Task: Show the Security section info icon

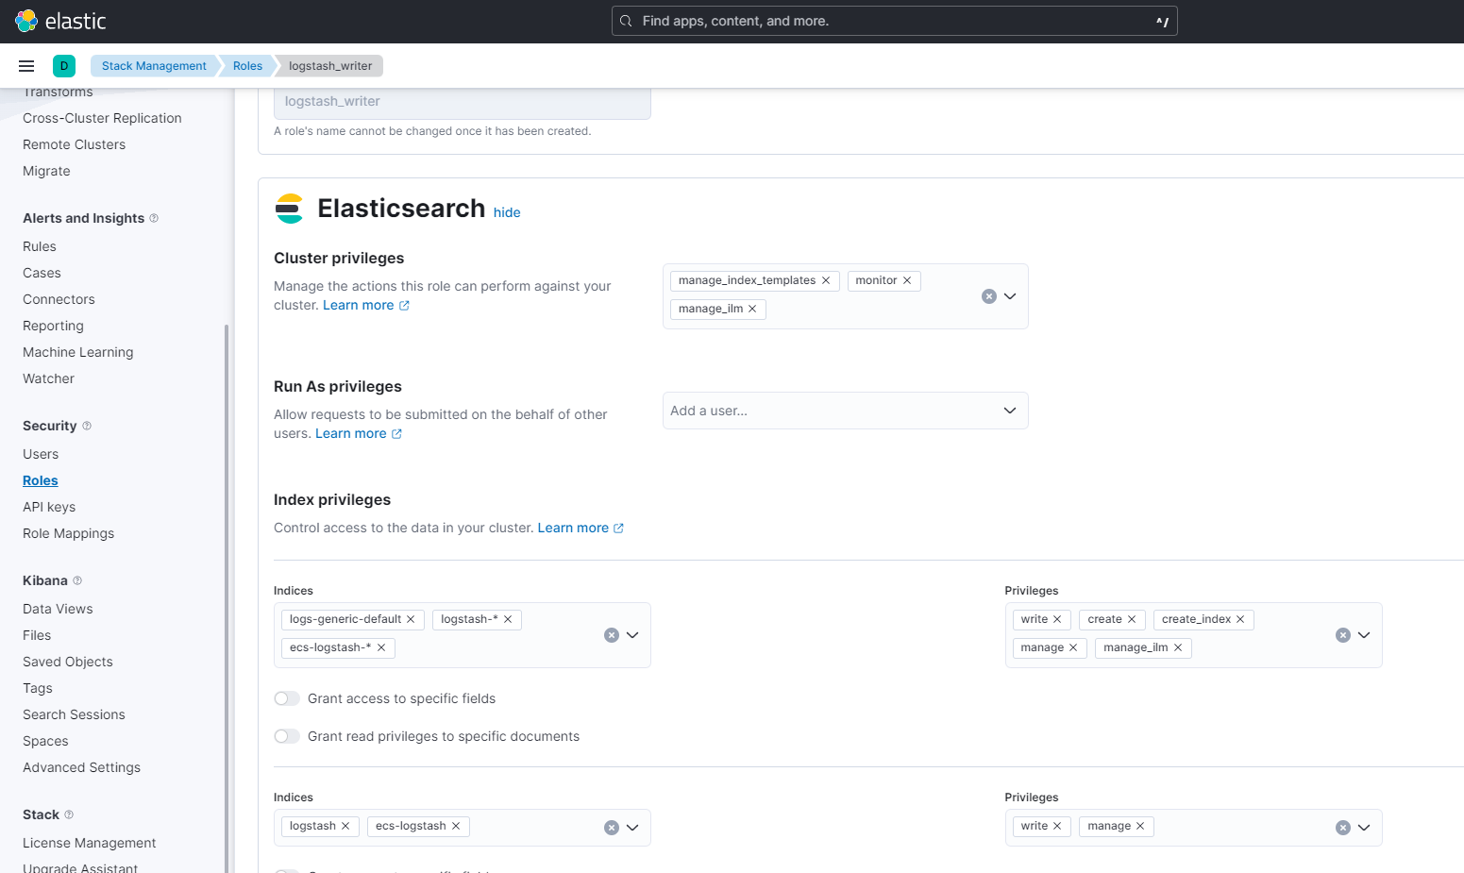Action: 87,426
